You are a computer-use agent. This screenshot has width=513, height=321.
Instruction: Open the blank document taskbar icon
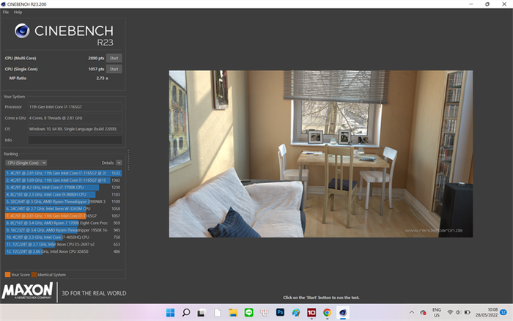217,312
